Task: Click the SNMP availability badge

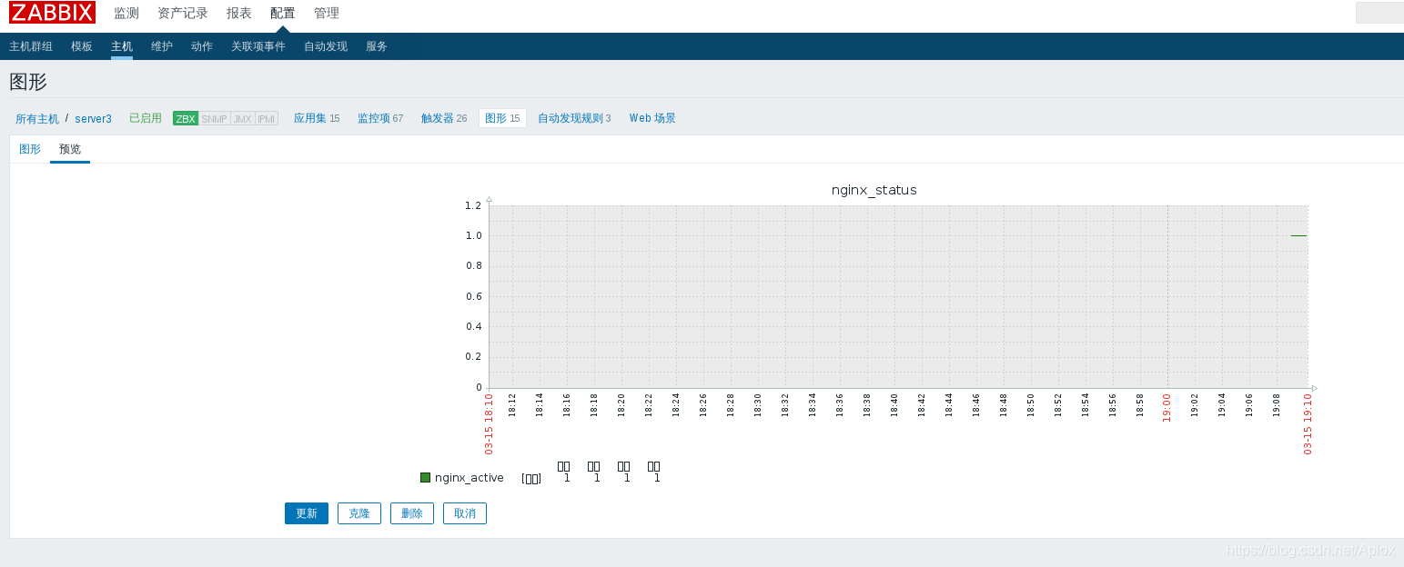Action: [x=214, y=119]
